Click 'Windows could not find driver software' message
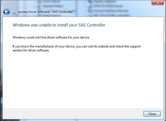Screen dimensions: 166x121 pos(51,37)
